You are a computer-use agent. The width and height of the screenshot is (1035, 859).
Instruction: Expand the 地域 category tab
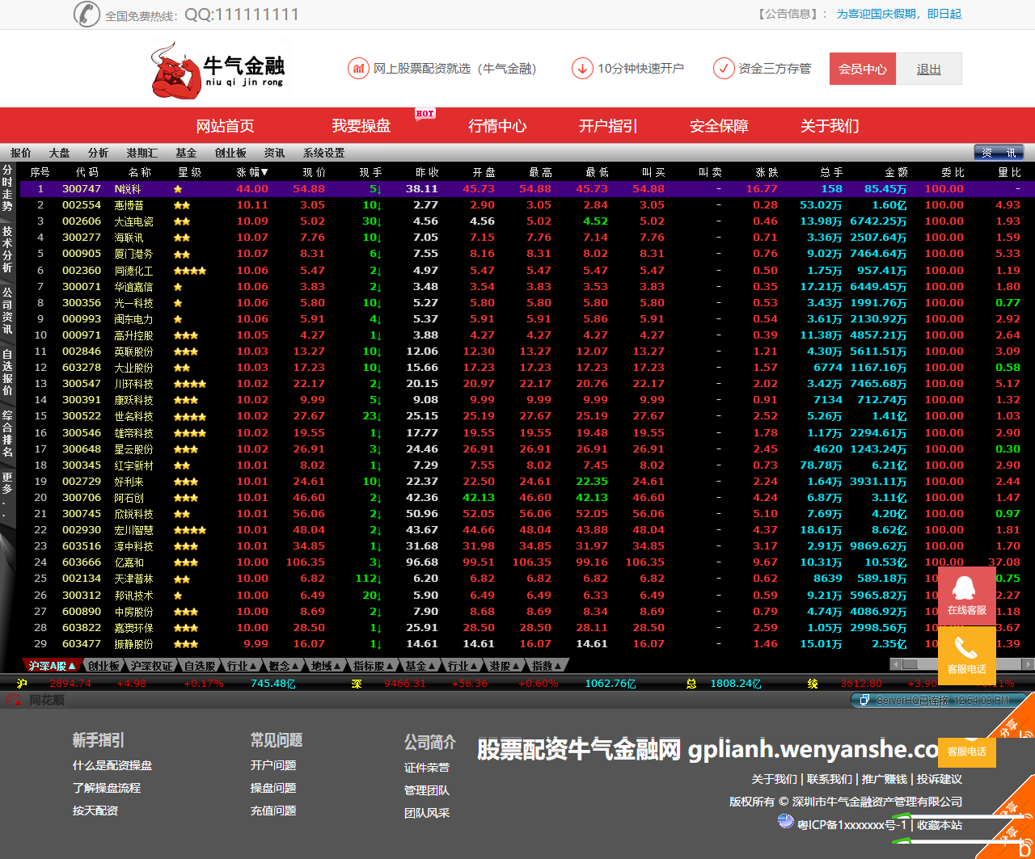[x=326, y=666]
